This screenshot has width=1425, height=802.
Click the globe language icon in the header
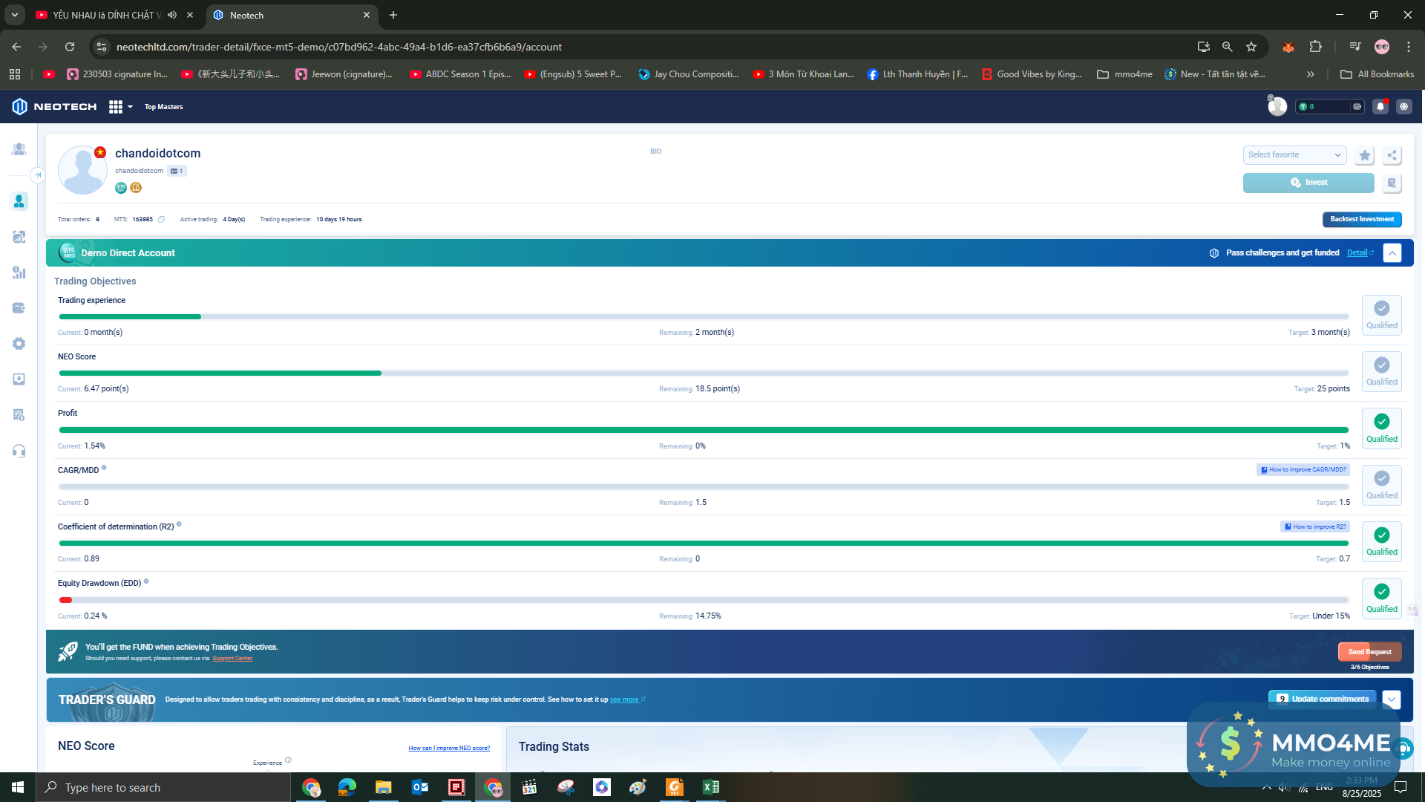1403,107
